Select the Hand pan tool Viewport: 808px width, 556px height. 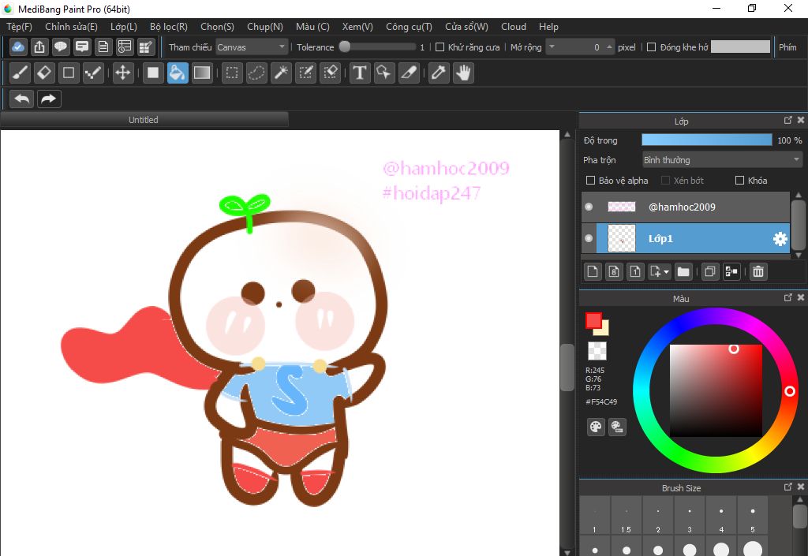point(463,73)
